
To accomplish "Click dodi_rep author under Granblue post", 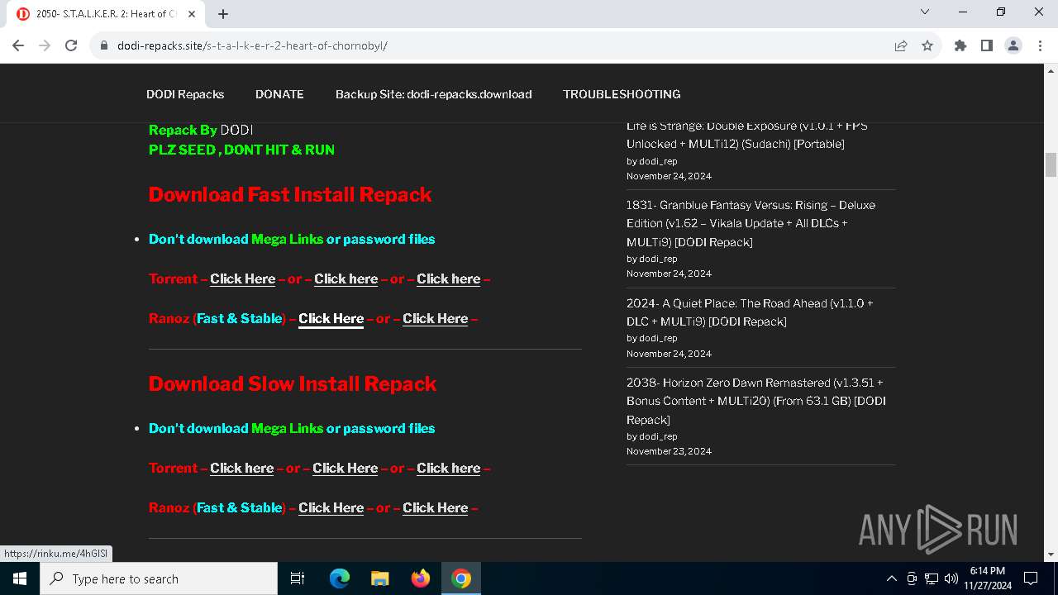I will pyautogui.click(x=658, y=259).
